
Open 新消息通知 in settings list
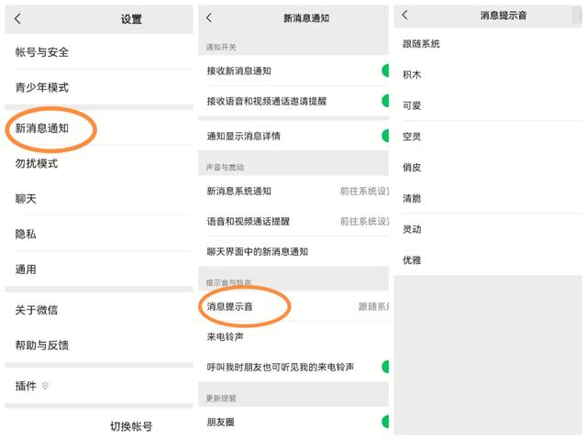(99, 128)
